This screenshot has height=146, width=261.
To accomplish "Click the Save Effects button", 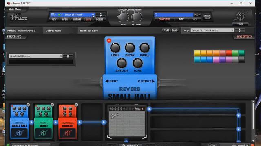I will point(244,36).
